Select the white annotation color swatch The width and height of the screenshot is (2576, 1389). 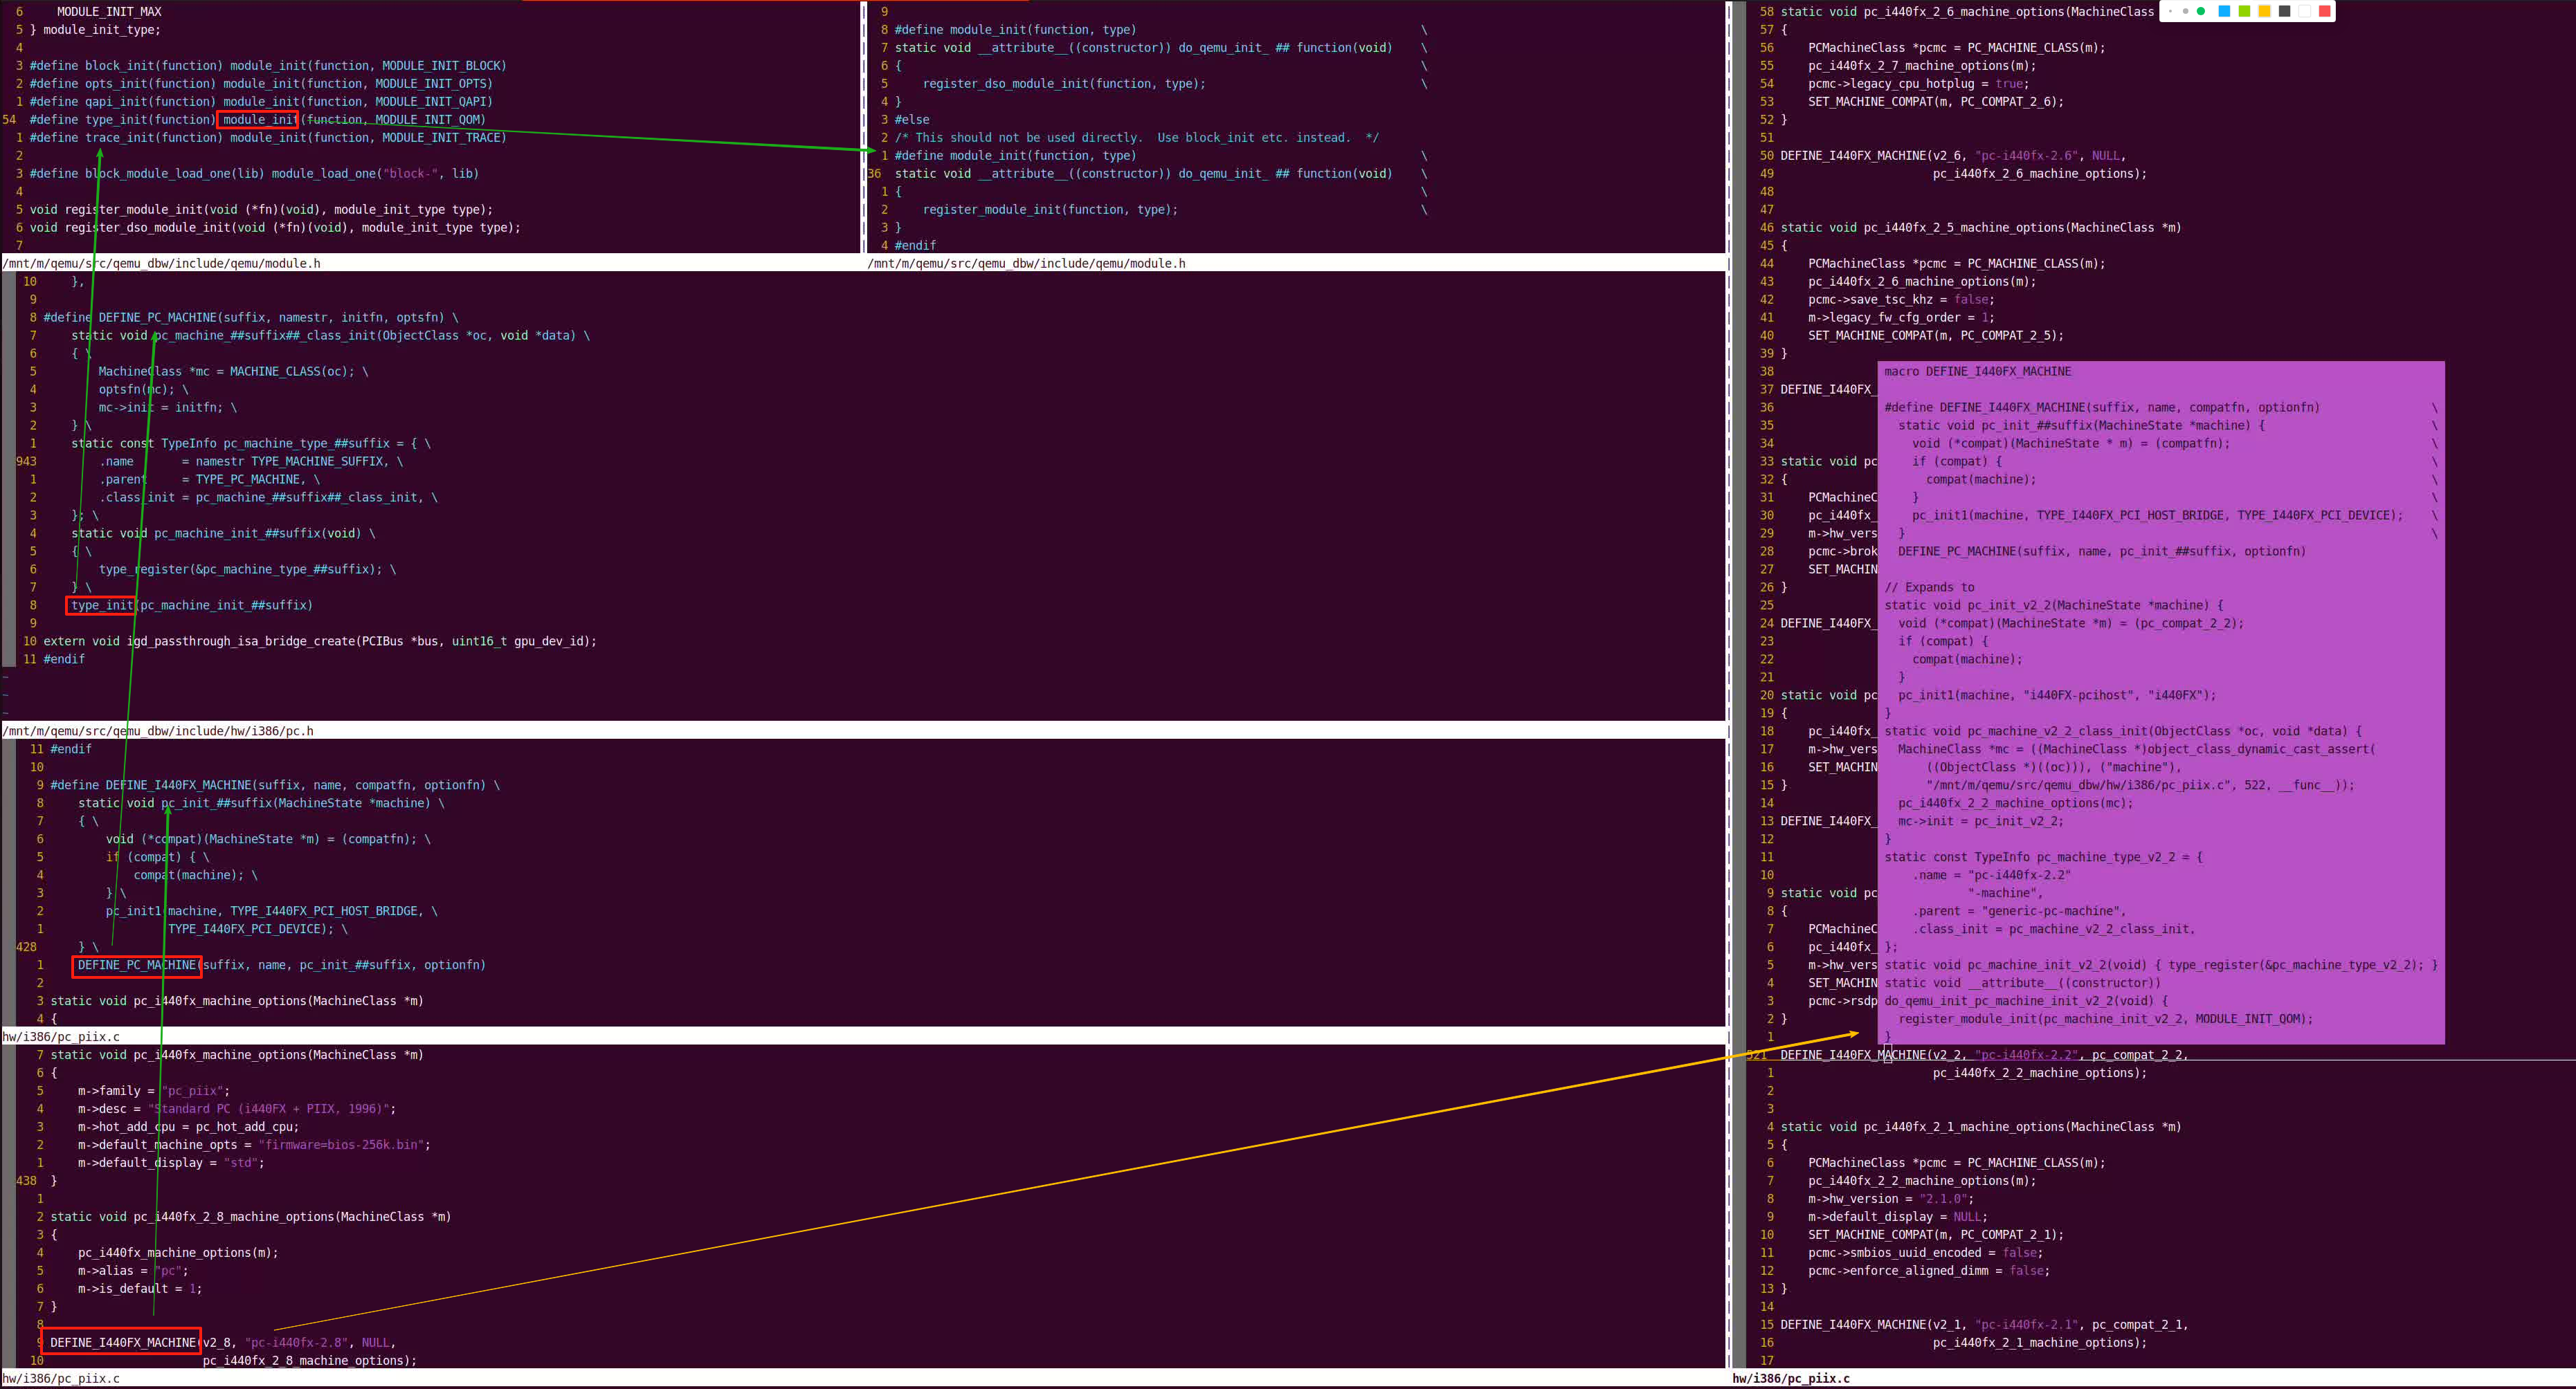tap(2305, 11)
